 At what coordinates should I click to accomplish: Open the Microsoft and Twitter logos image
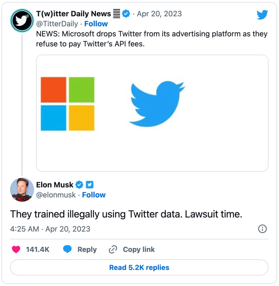[x=152, y=113]
